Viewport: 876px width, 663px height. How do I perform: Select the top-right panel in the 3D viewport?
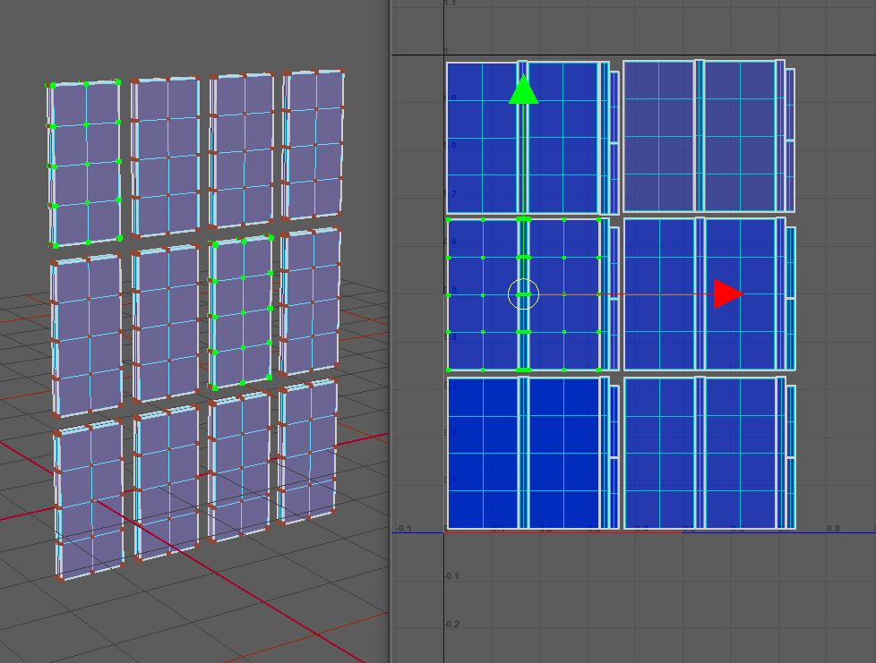coord(313,145)
